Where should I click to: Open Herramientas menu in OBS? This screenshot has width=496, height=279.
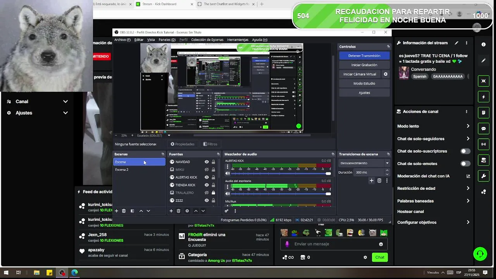[x=238, y=40]
